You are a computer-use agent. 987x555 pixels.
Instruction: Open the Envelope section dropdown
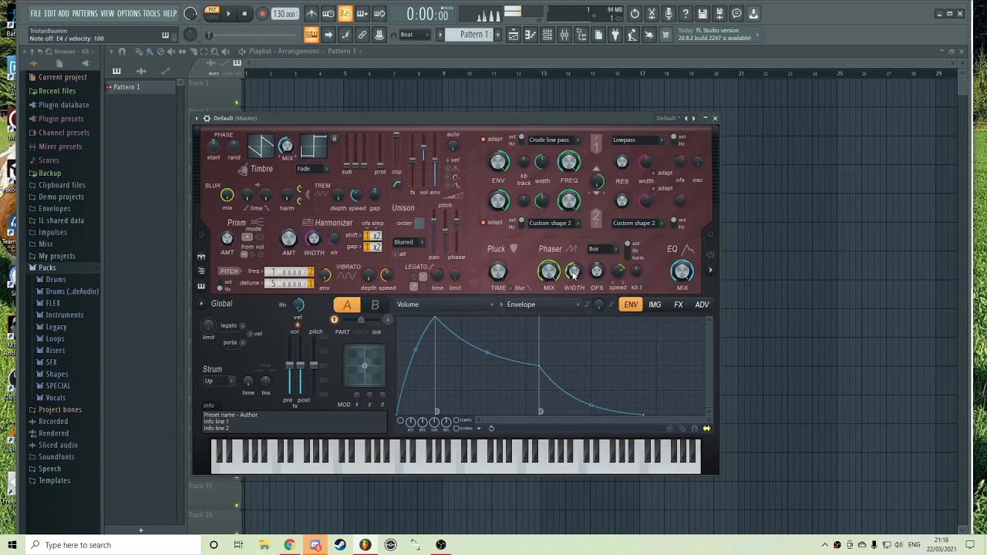point(543,304)
